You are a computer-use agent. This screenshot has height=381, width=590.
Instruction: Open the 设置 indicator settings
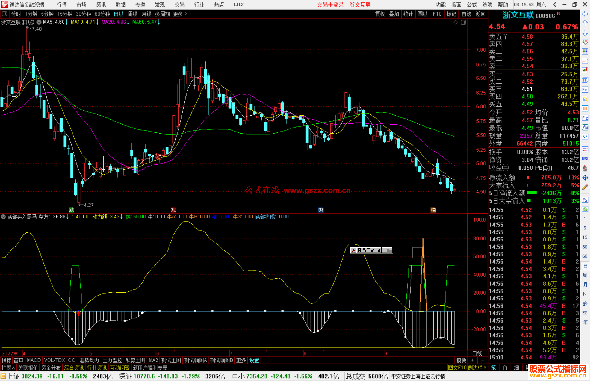pyautogui.click(x=254, y=360)
